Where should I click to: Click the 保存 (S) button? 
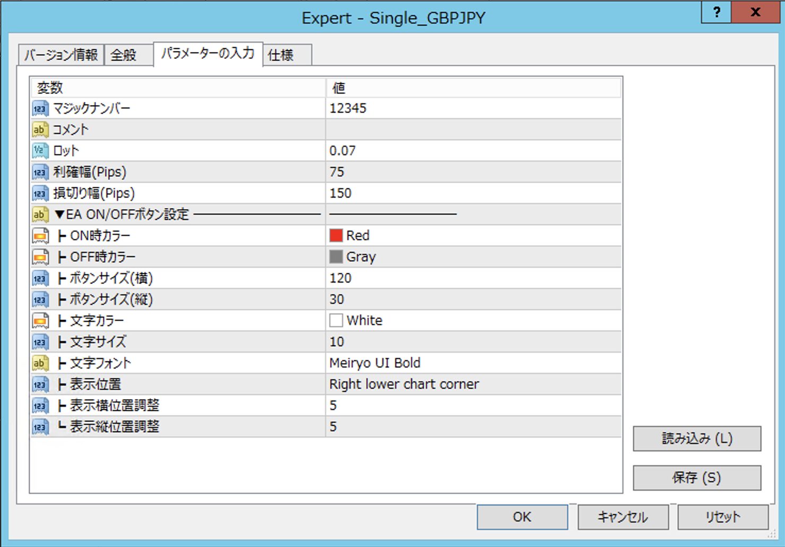[x=696, y=478]
